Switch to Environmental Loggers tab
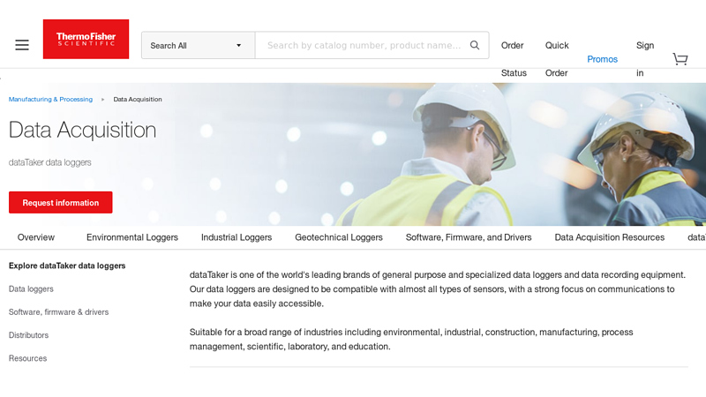The height and width of the screenshot is (397, 706). click(132, 237)
